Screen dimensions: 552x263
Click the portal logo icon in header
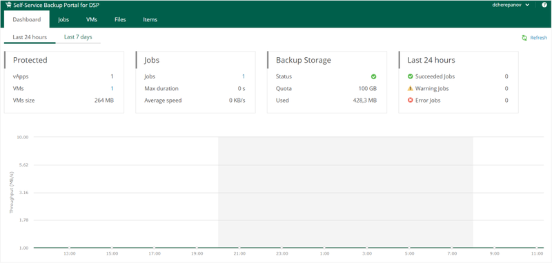coord(8,5)
